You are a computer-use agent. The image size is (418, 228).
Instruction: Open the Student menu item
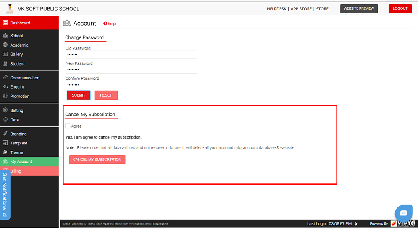[x=29, y=64]
